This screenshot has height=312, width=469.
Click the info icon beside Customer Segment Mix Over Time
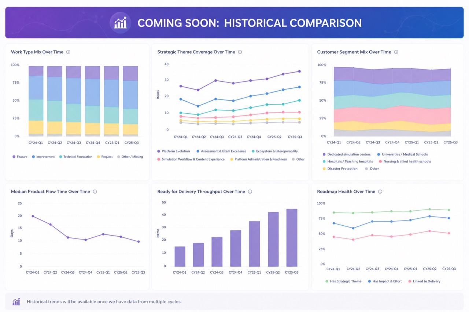396,52
